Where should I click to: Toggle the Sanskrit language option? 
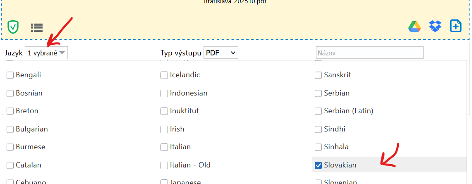(x=319, y=75)
